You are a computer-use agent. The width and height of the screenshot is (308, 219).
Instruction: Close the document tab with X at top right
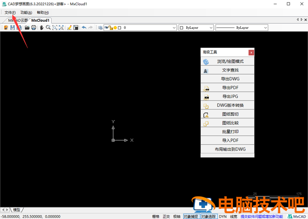[x=306, y=20]
